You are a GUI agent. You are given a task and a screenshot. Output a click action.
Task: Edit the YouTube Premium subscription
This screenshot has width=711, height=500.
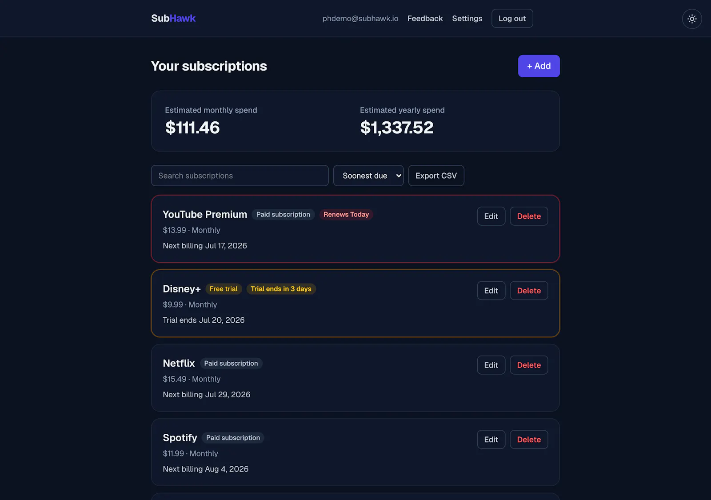click(491, 216)
